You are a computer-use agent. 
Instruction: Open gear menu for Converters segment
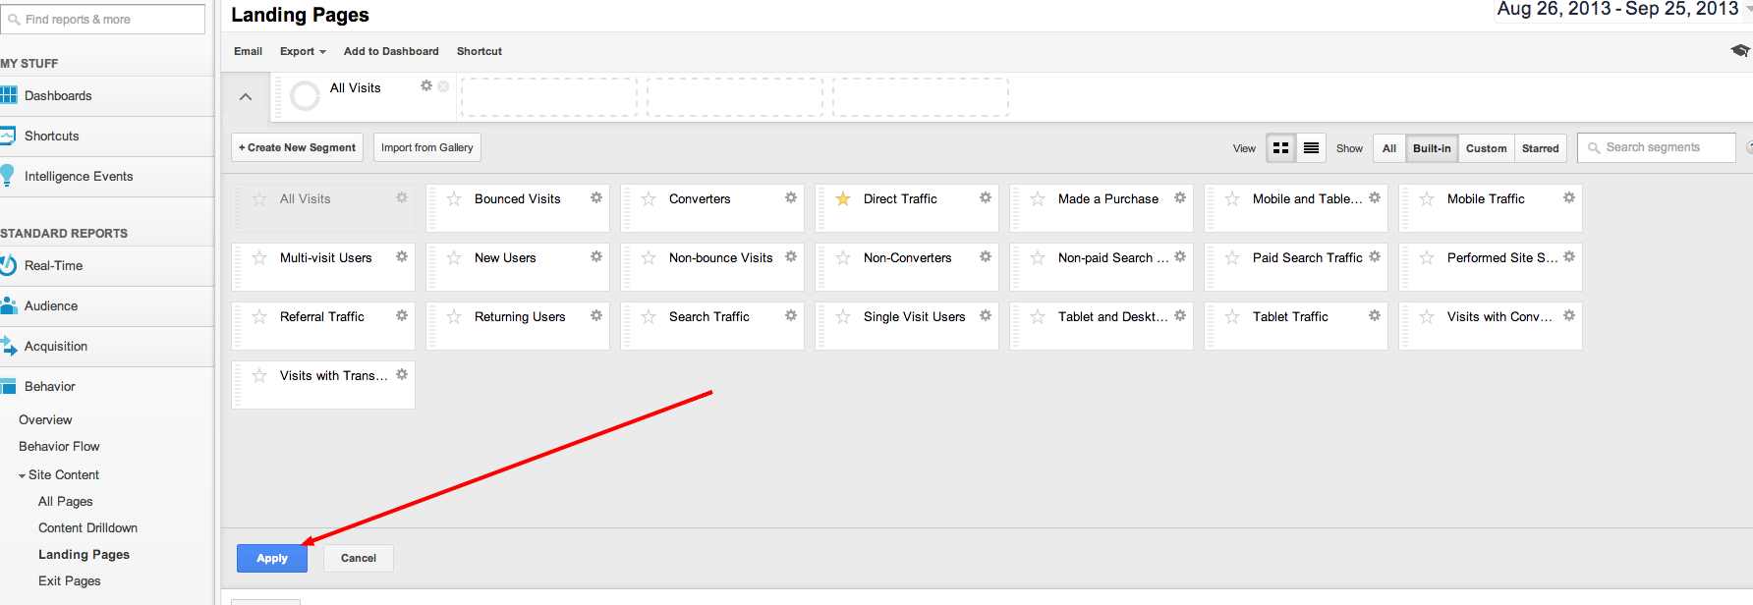(791, 197)
